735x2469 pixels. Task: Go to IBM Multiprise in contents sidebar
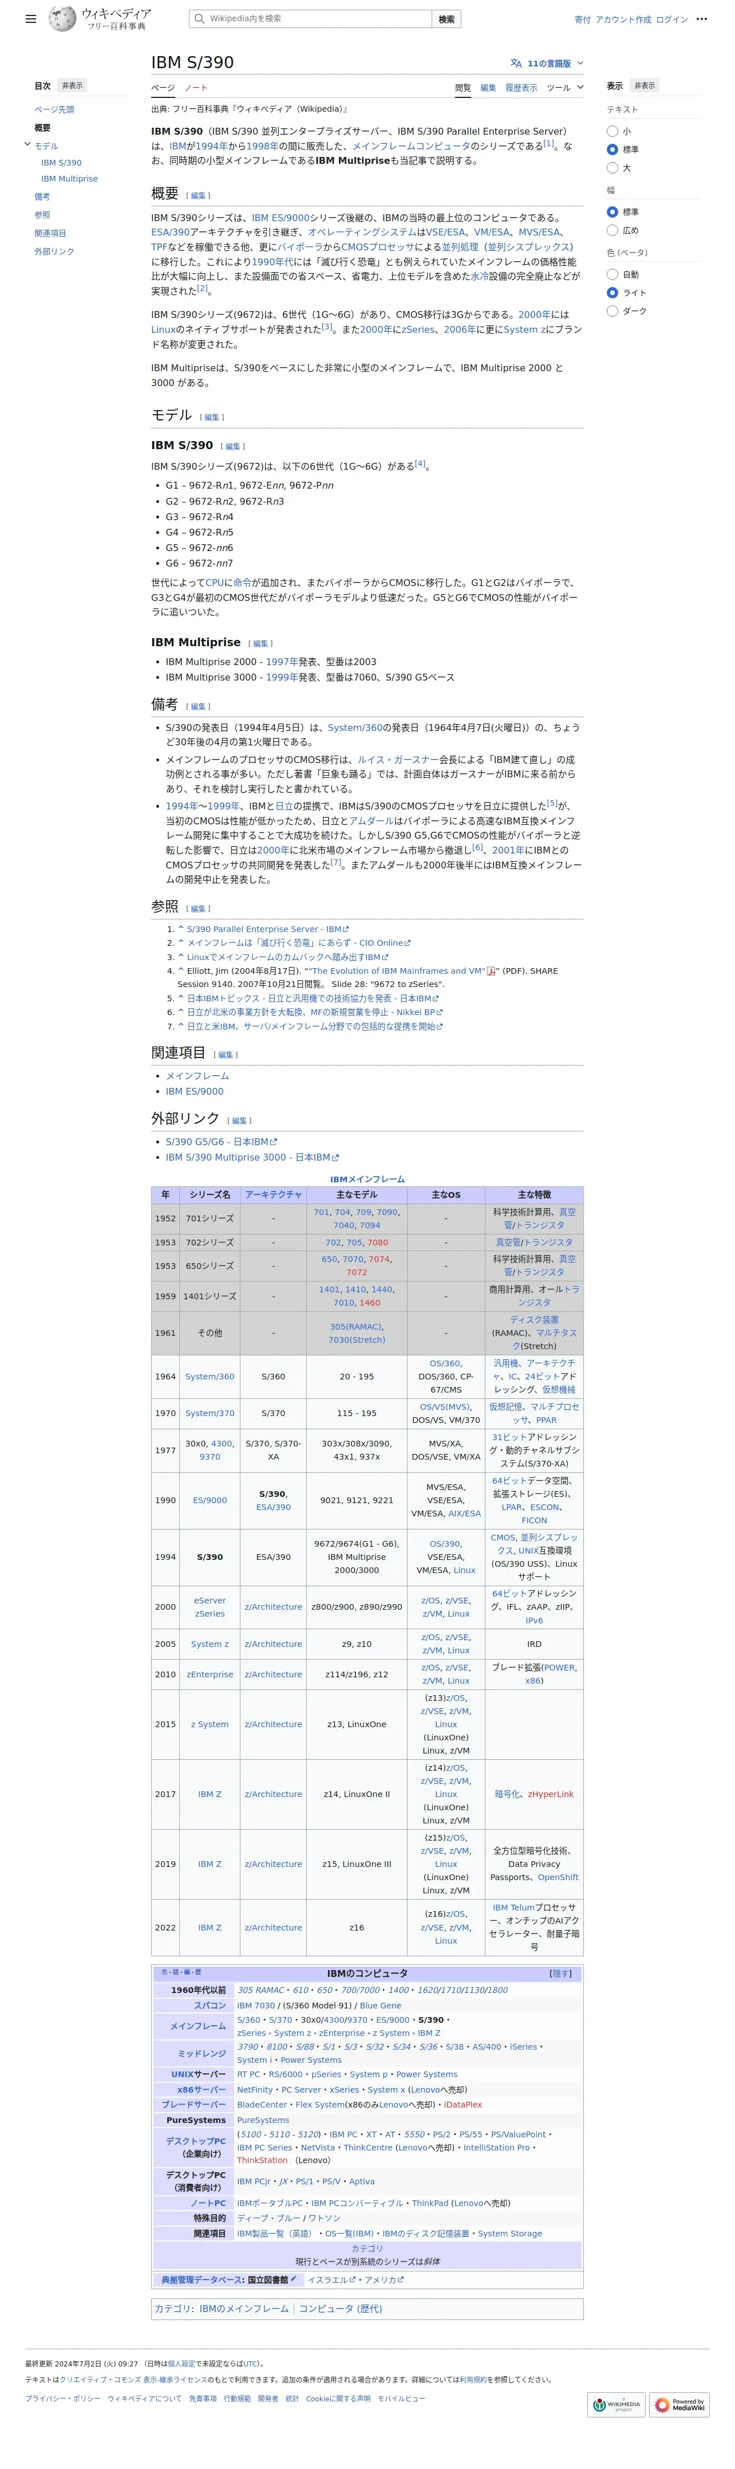tap(69, 178)
